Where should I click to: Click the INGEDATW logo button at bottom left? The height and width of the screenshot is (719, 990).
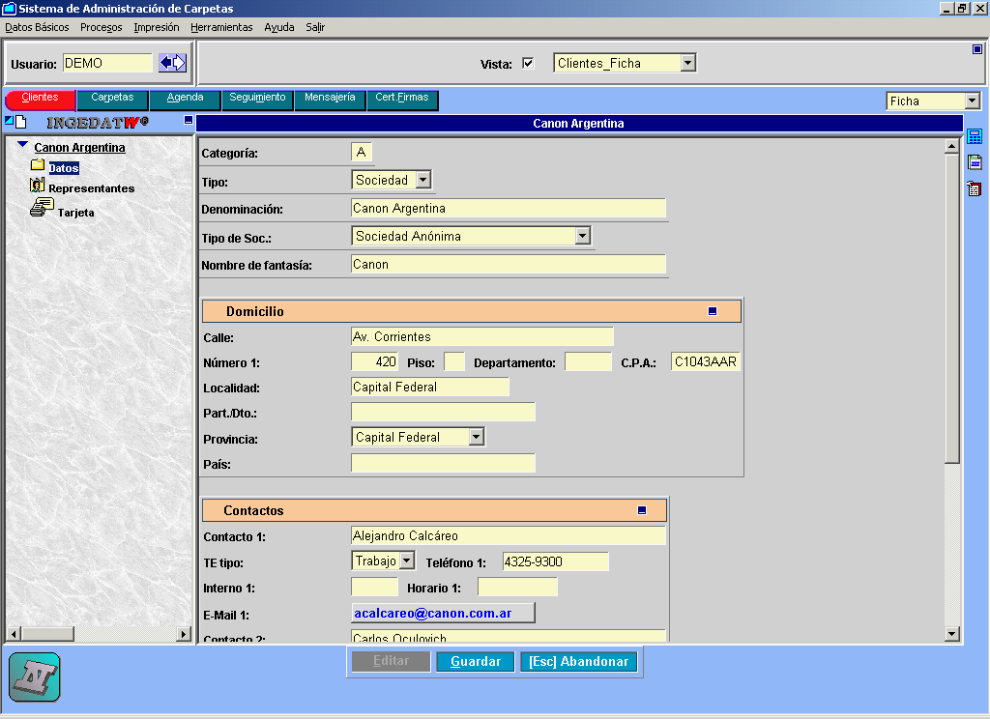(35, 677)
